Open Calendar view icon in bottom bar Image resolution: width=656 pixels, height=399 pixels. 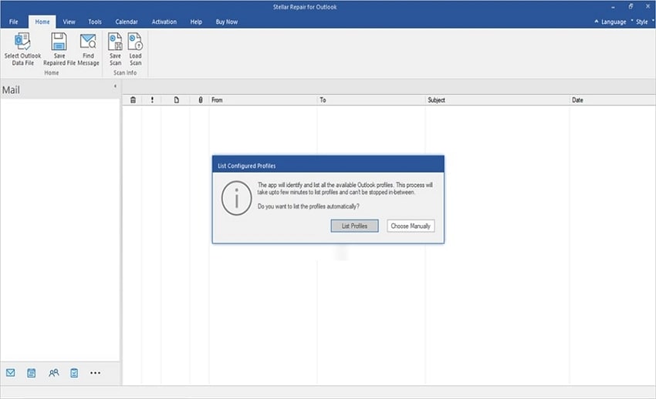coord(32,373)
